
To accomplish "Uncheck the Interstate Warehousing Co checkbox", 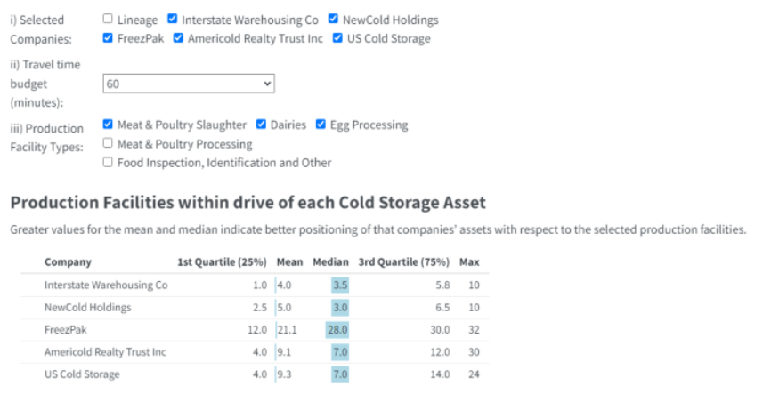I will pos(173,19).
